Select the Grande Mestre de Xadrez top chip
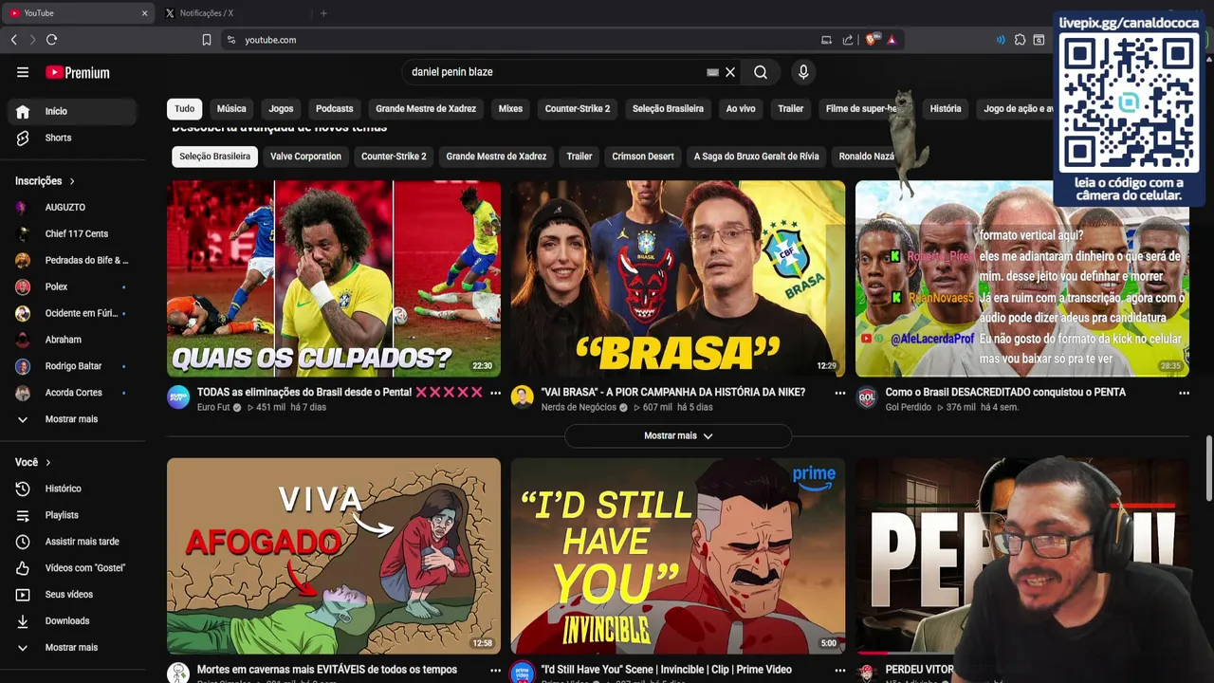The image size is (1214, 683). coord(426,109)
